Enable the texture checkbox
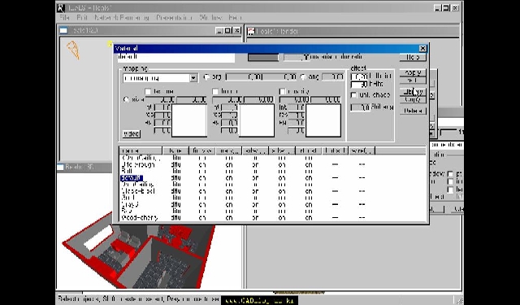This screenshot has width=520, height=305. [x=148, y=91]
